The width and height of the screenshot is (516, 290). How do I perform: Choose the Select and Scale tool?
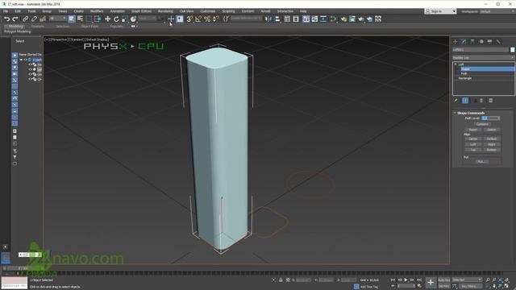125,19
